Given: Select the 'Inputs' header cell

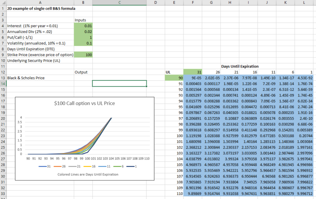Looking at the screenshot, I should 83,20.
